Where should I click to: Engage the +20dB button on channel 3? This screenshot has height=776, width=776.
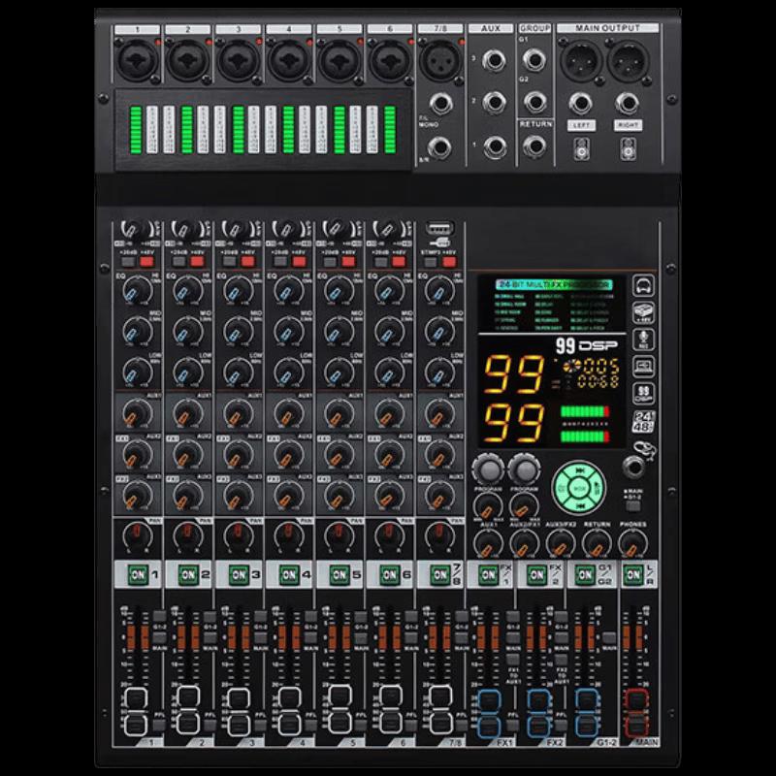pos(230,261)
